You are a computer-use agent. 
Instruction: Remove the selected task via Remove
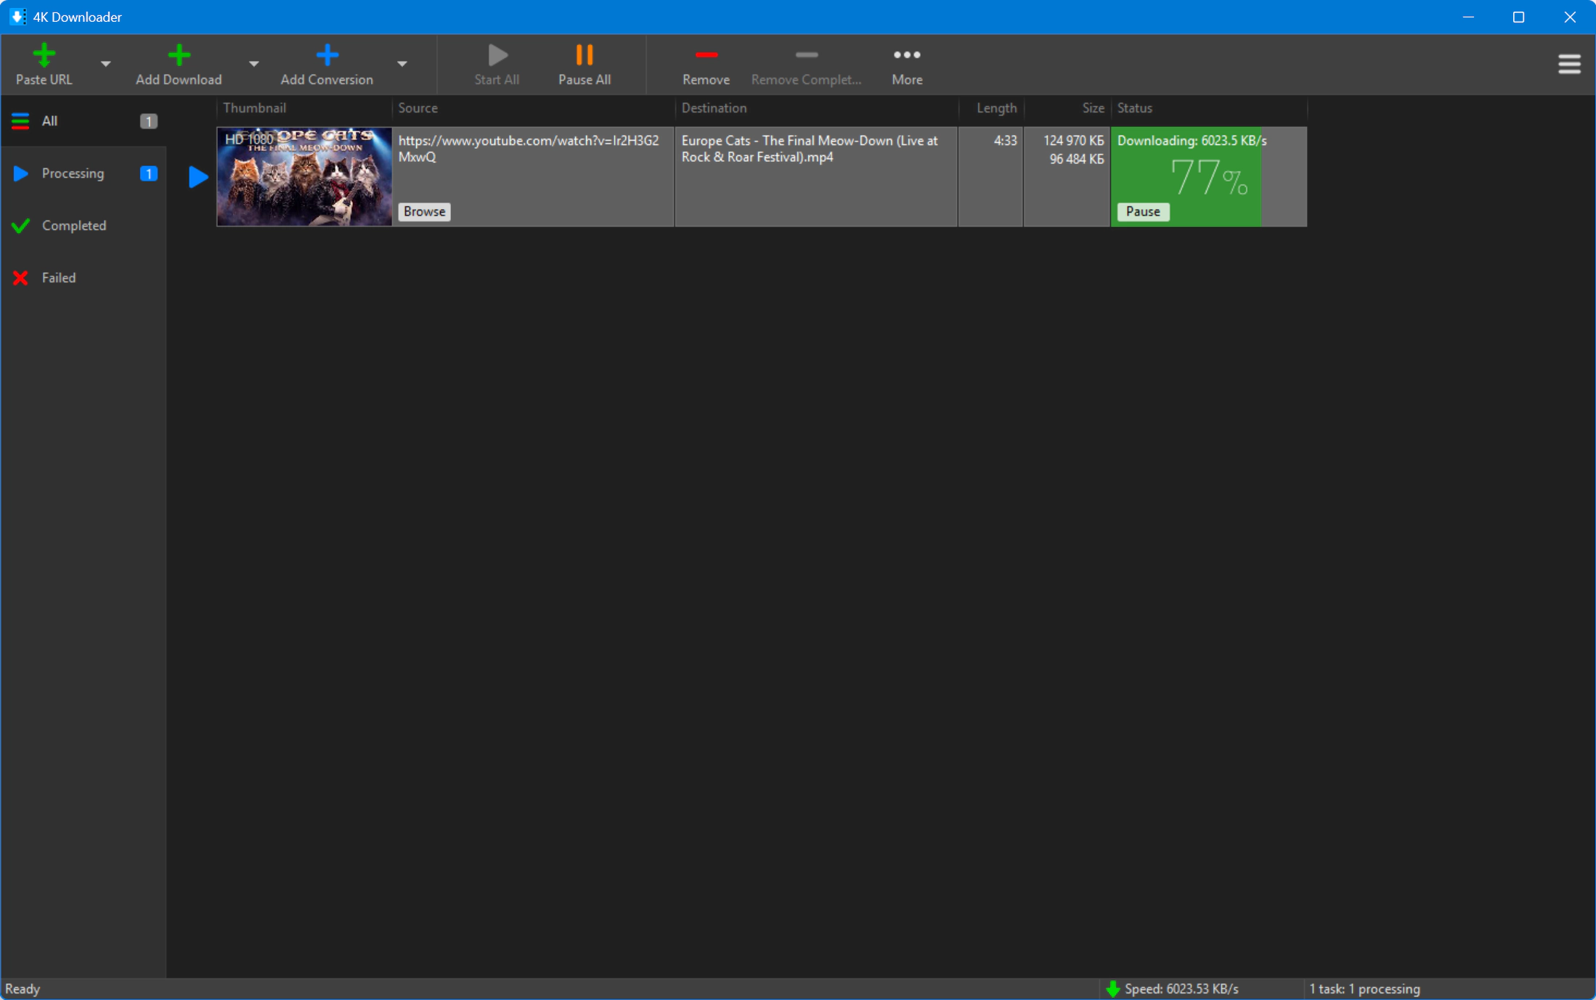tap(706, 65)
